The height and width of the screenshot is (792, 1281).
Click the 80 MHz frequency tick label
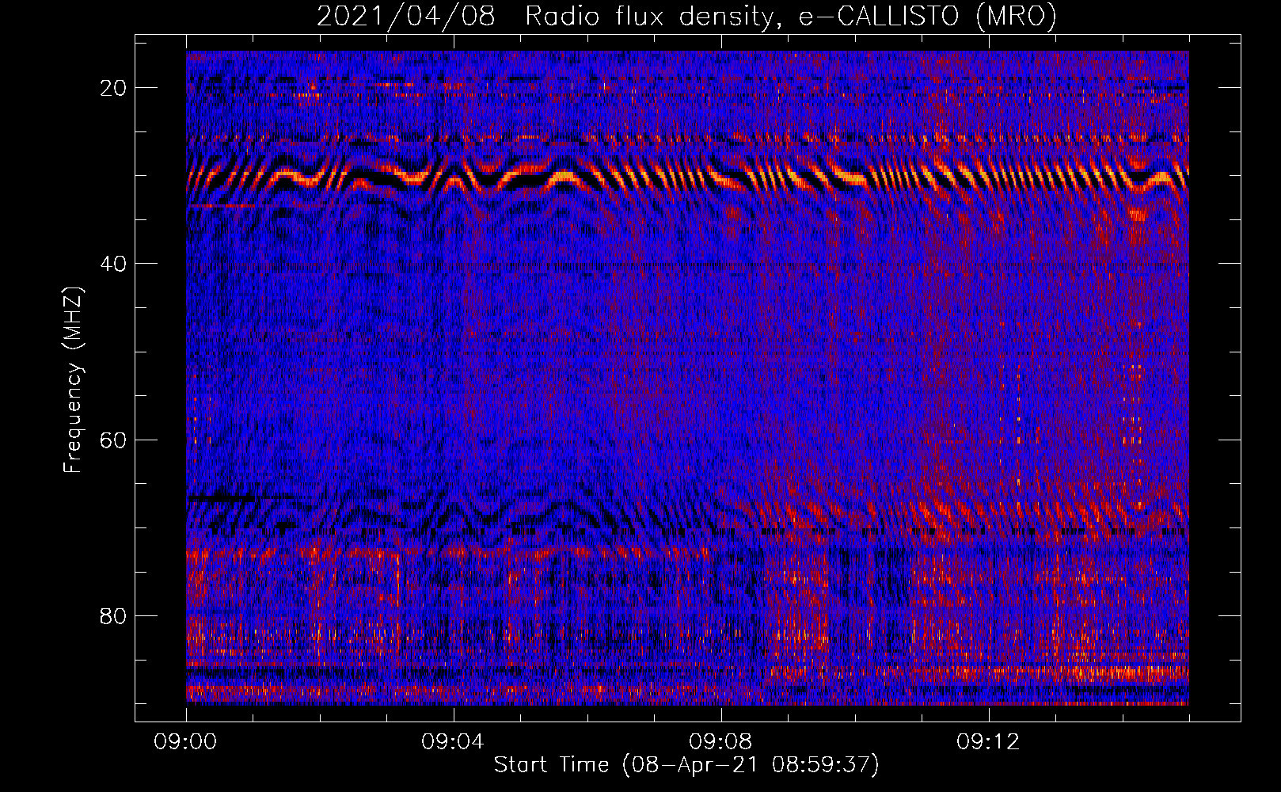point(113,615)
